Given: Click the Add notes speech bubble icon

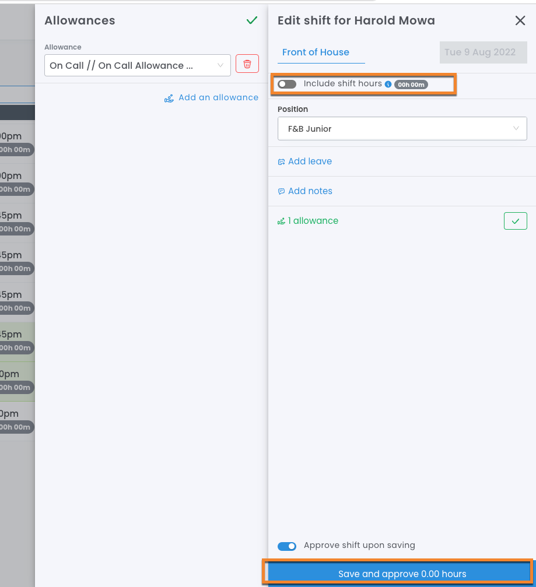Looking at the screenshot, I should tap(281, 191).
